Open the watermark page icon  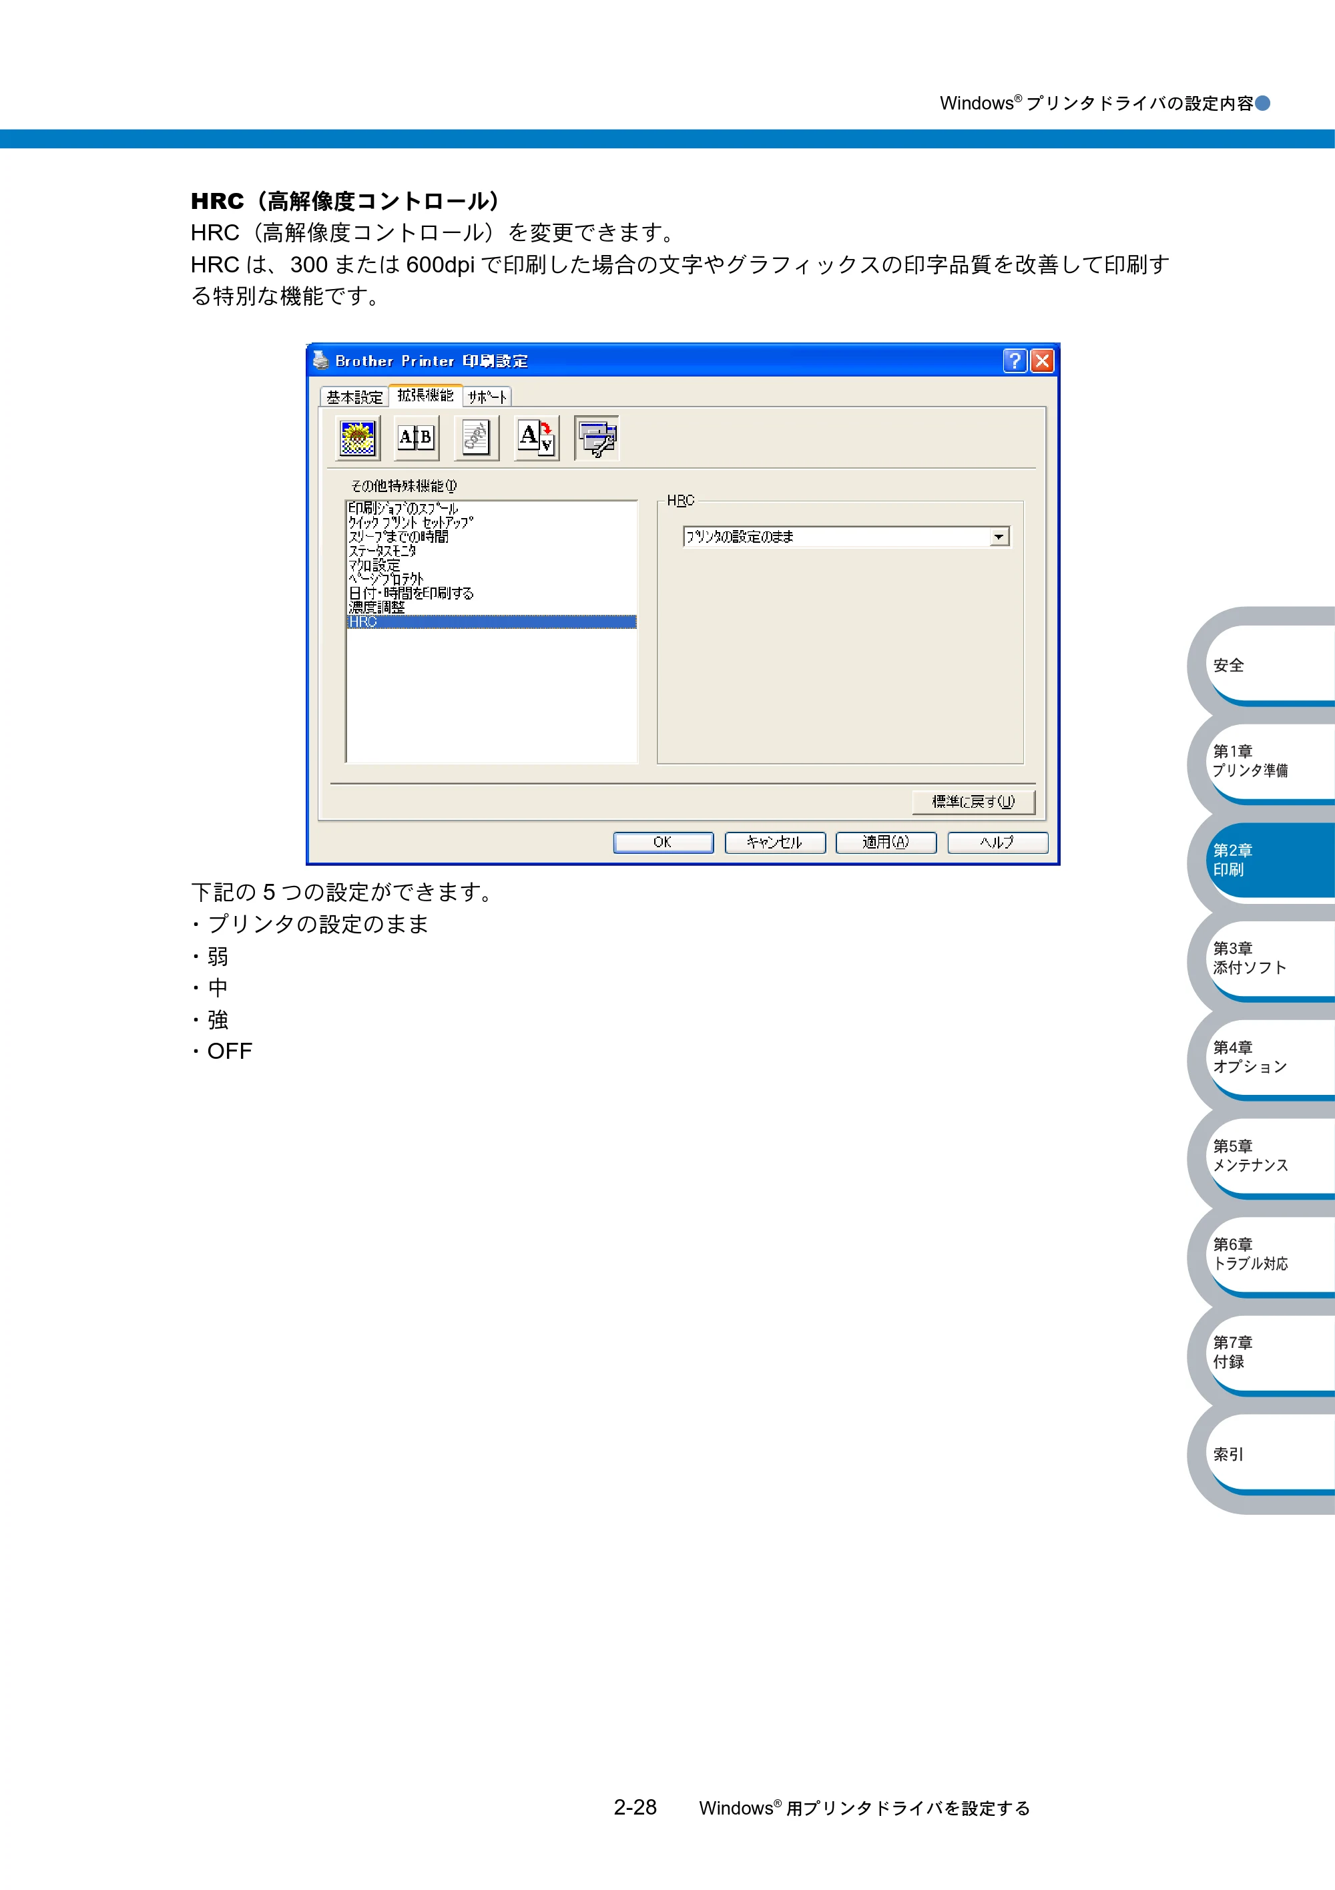coord(476,438)
